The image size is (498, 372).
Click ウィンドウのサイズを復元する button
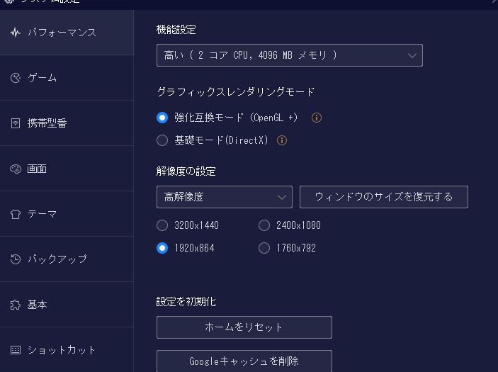tap(384, 197)
